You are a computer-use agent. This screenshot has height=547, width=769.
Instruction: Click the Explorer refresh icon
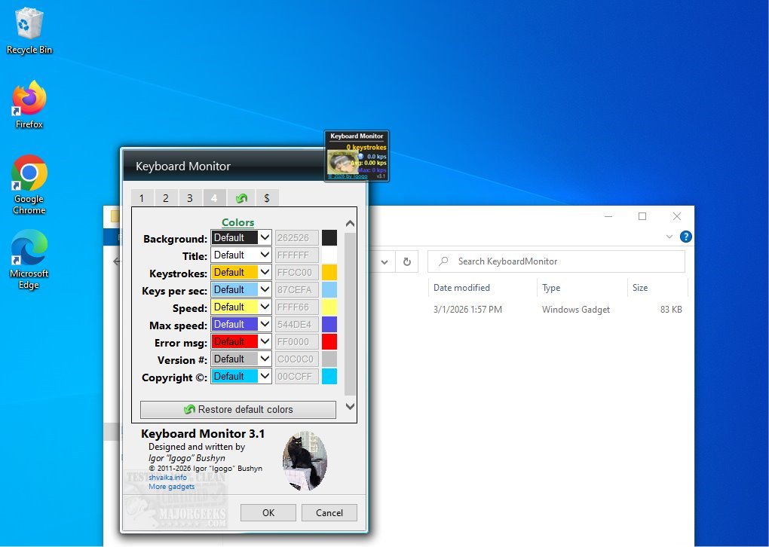[407, 261]
